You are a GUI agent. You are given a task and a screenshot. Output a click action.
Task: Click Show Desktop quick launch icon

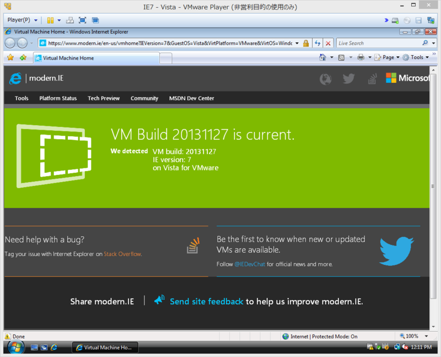click(34, 348)
